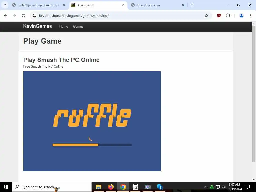Image resolution: width=256 pixels, height=192 pixels.
Task: Click the browser back arrow
Action: [5, 16]
